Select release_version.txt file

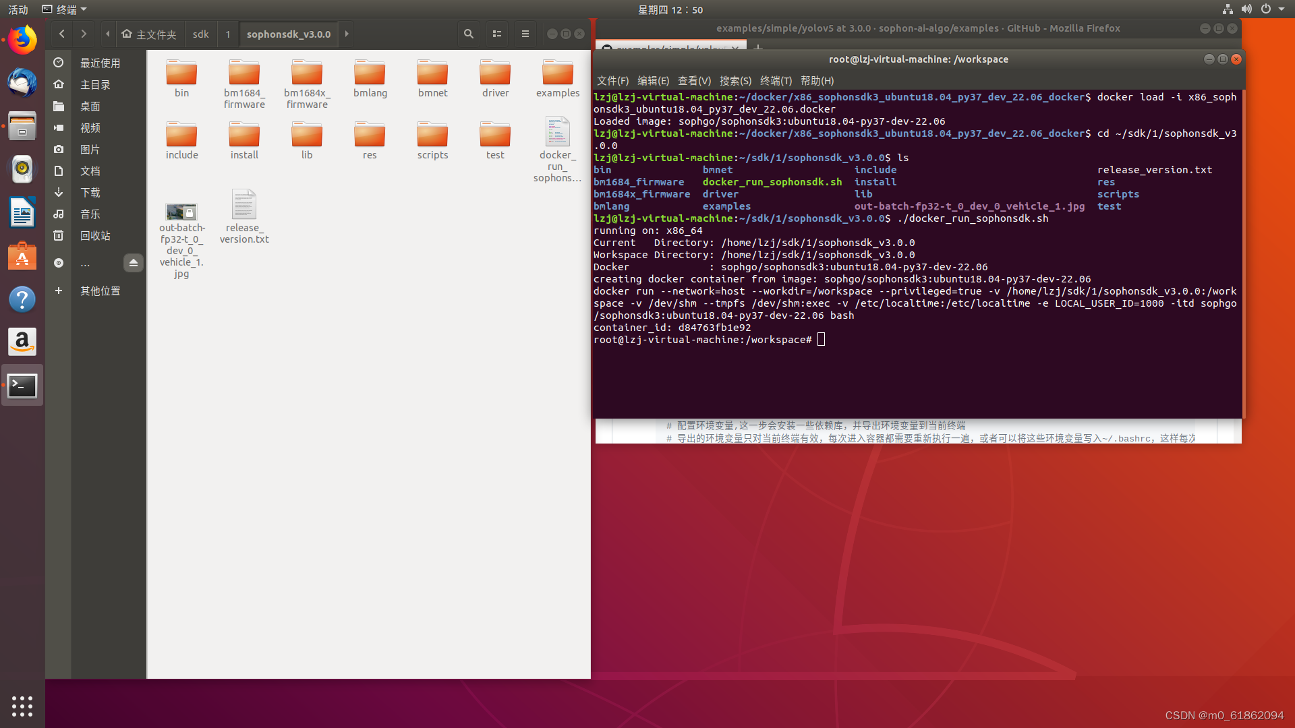244,217
